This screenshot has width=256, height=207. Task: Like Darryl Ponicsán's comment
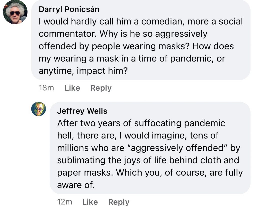pyautogui.click(x=72, y=88)
